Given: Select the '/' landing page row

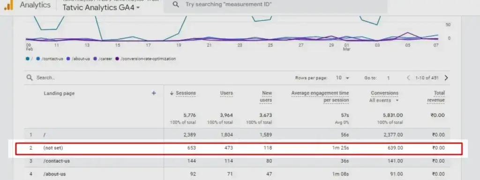Looking at the screenshot, I should coord(237,135).
